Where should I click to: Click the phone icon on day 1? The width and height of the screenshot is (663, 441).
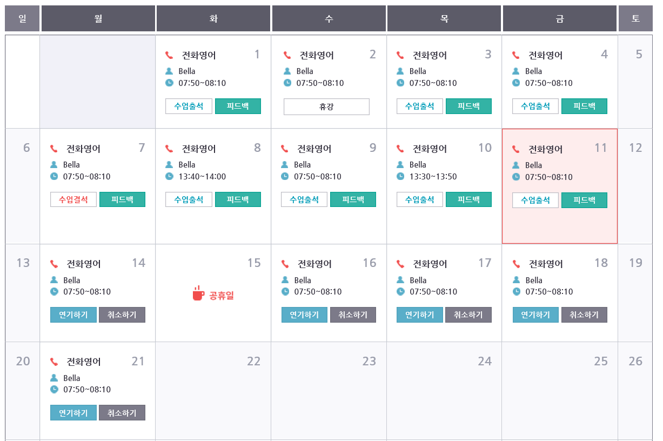point(169,55)
